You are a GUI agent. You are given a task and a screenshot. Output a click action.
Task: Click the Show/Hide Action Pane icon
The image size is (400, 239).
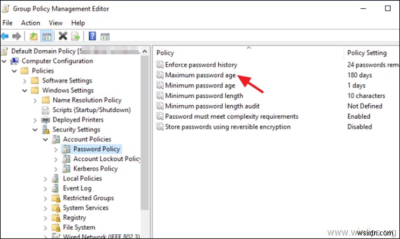coord(104,36)
